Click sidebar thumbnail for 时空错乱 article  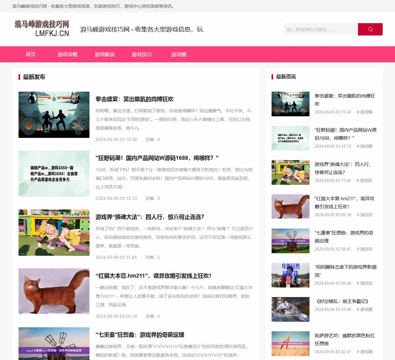tap(290, 309)
